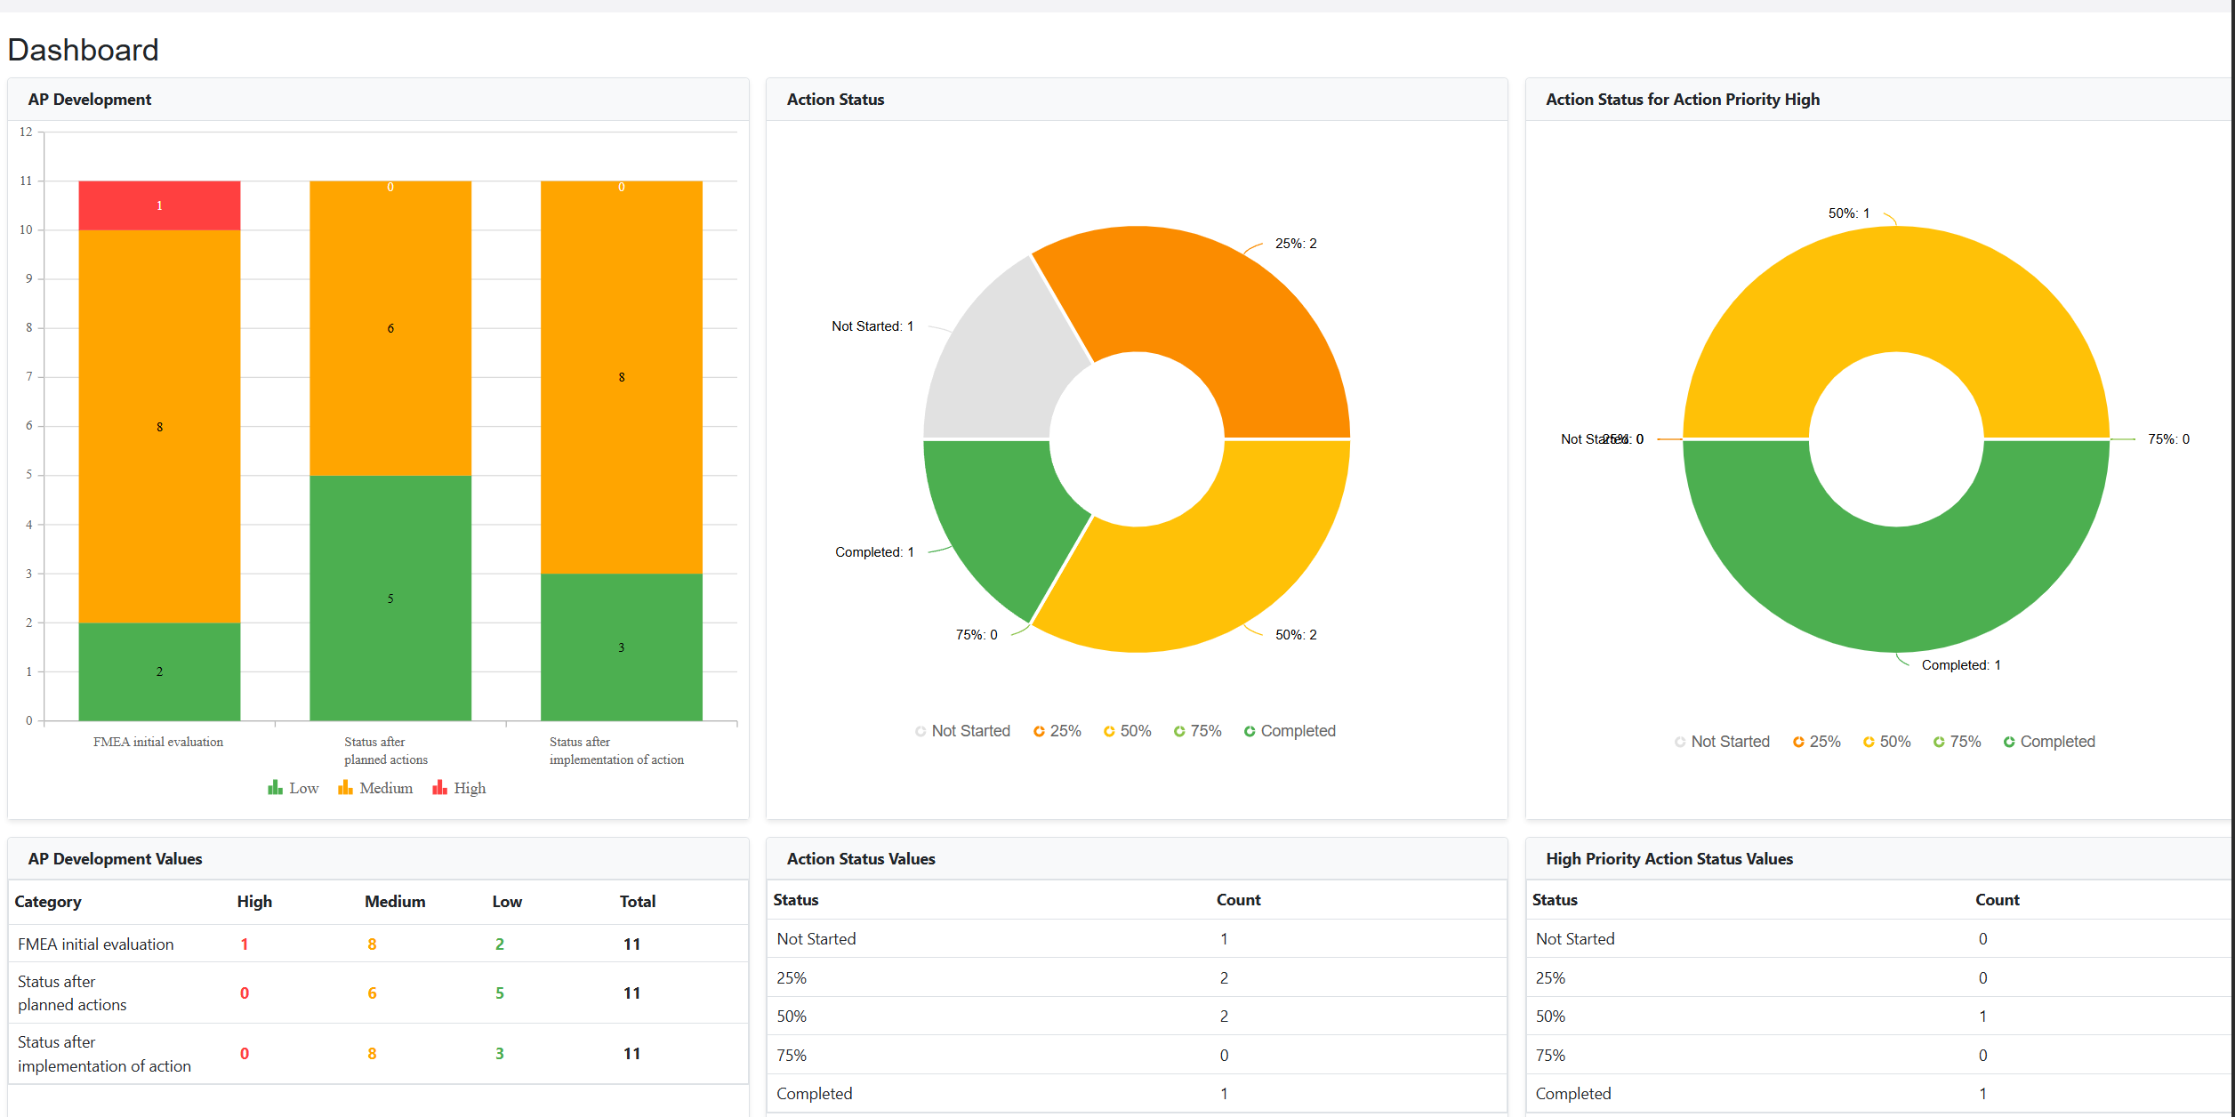Hide 50% slice via Action Status legend label
Screen dimensions: 2235x1117
[x=1135, y=731]
